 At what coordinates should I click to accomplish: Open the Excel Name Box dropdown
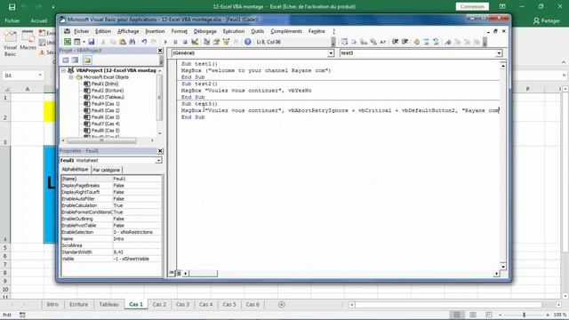coord(40,76)
